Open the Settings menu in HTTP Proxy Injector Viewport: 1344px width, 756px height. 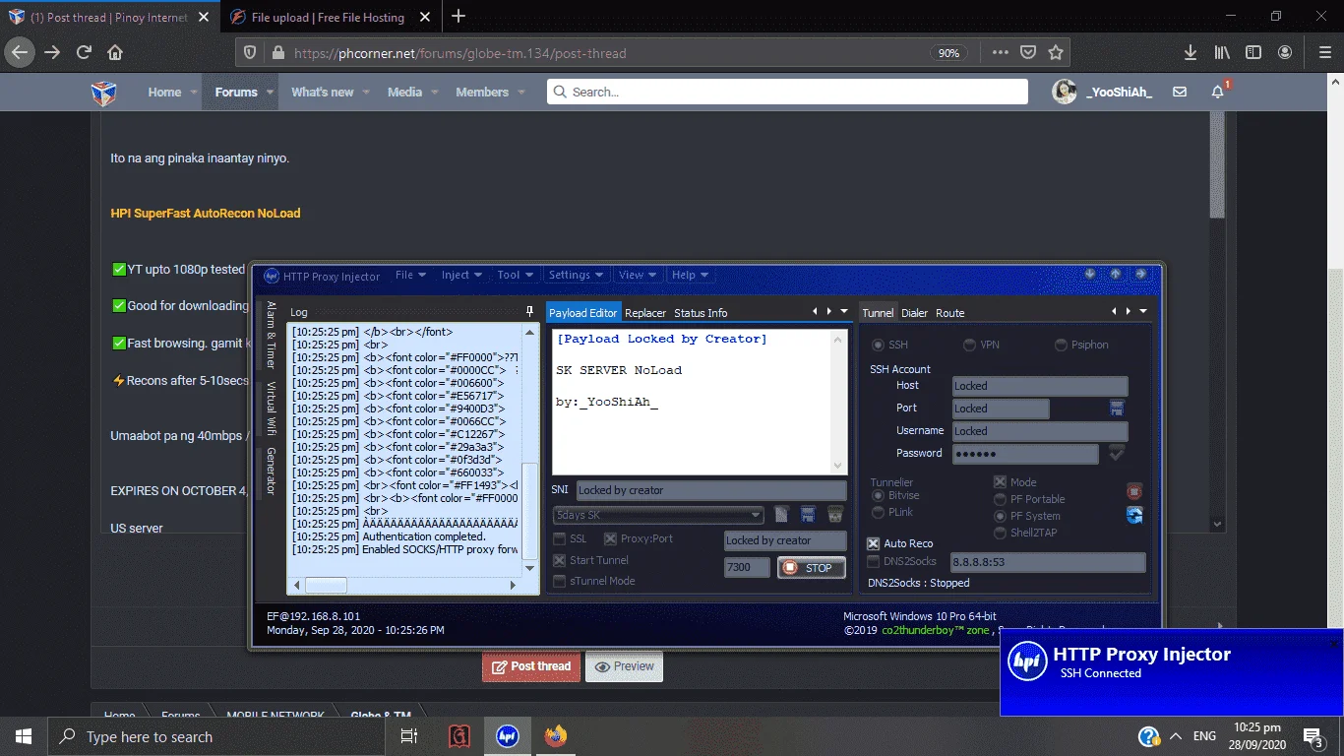tap(577, 276)
